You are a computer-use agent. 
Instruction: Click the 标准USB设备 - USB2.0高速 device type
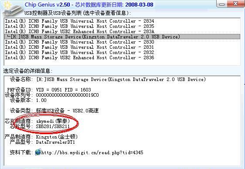pyautogui.click(x=67, y=111)
